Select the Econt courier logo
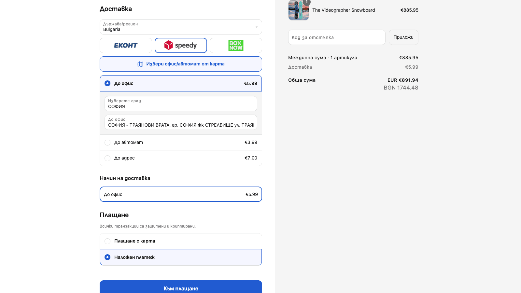Viewport: 521px width, 293px height. [x=126, y=45]
